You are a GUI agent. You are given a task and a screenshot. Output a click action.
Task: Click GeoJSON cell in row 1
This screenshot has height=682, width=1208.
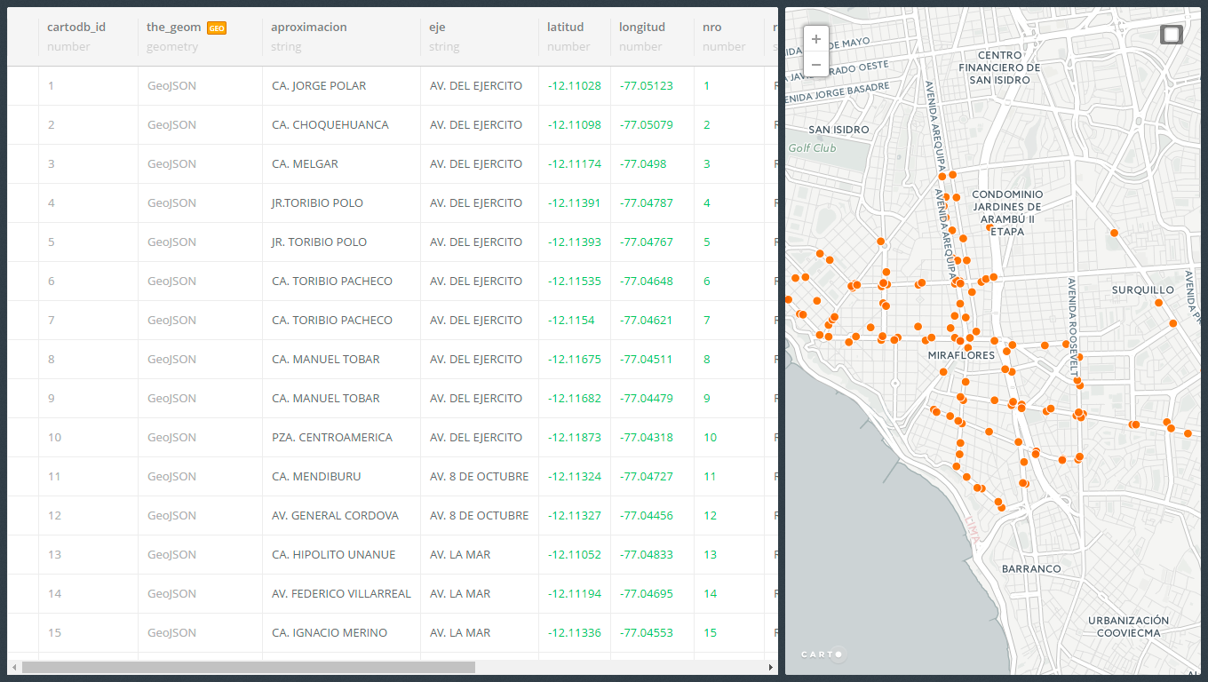tap(171, 86)
